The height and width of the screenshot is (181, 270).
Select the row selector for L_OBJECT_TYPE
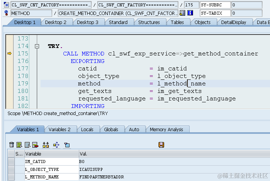11,169
